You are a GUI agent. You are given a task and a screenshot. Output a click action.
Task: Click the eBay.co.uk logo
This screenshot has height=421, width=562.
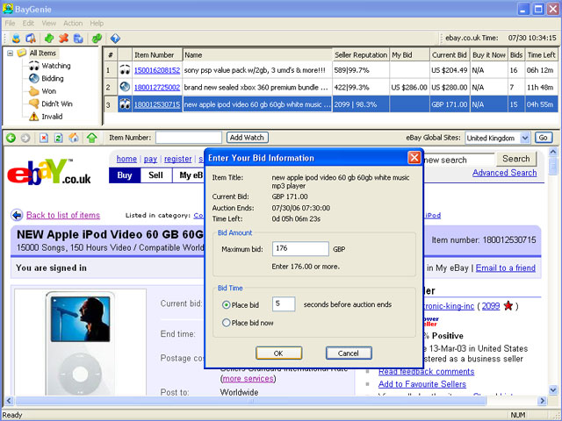pyautogui.click(x=49, y=172)
